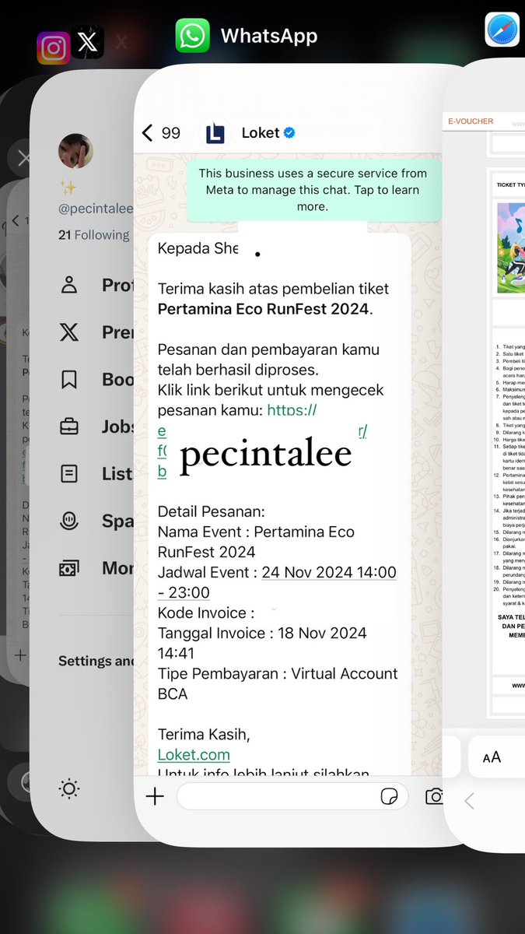
Task: Tap the Tanggal Invoice 18 Nov 2024 line
Action: (x=262, y=643)
